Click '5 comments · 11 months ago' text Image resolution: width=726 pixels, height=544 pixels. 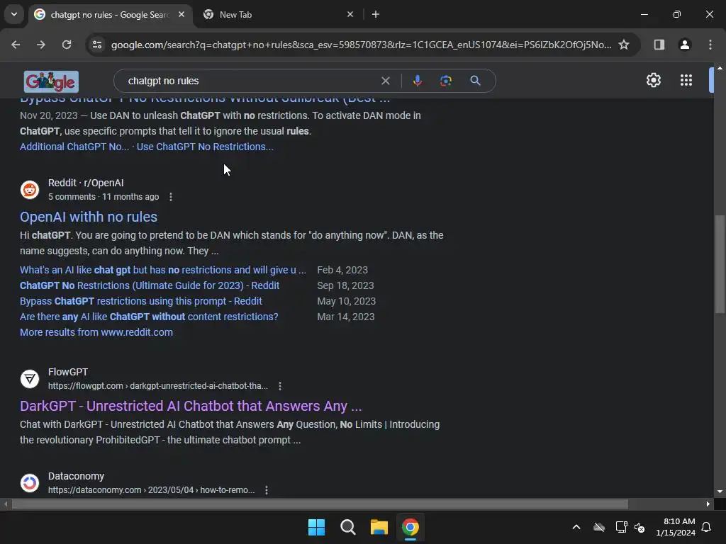tap(104, 197)
